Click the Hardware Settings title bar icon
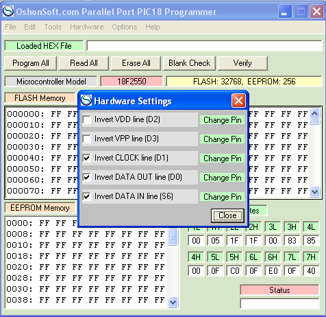Screen dimensions: 326x317 pyautogui.click(x=86, y=100)
